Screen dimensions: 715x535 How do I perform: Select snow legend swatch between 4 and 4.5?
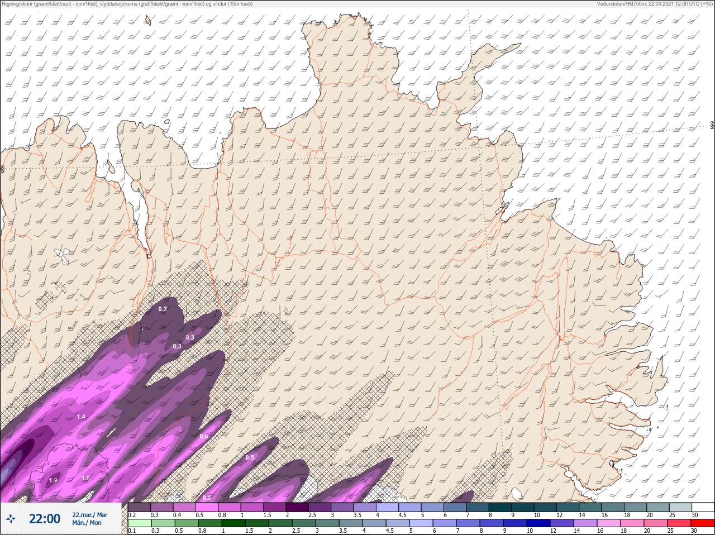387,507
